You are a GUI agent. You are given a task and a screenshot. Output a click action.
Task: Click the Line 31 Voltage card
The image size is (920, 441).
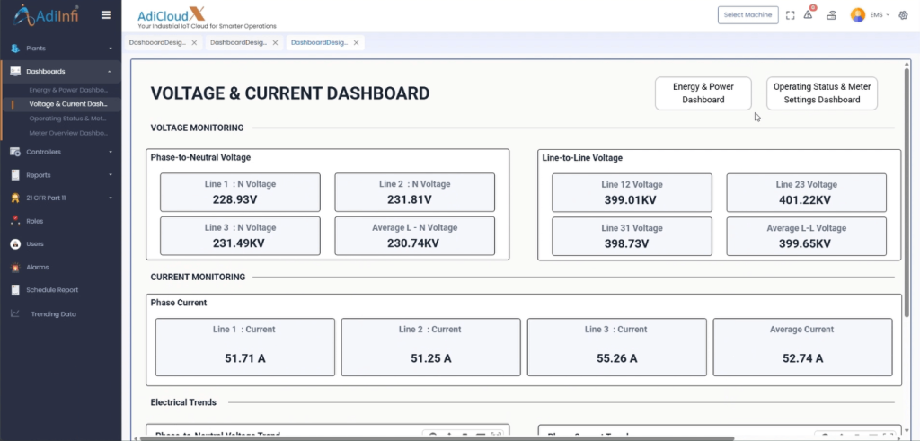[x=632, y=236]
